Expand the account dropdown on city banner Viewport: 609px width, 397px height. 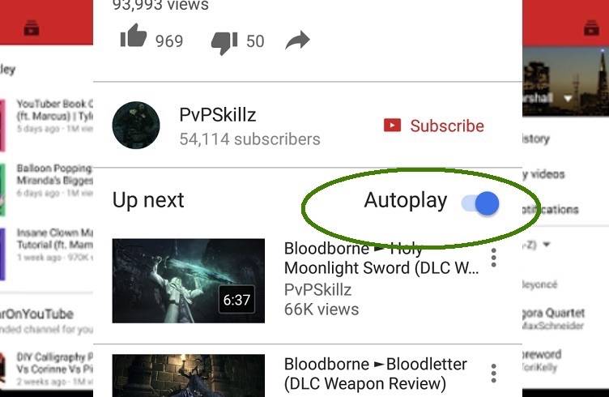[x=568, y=99]
